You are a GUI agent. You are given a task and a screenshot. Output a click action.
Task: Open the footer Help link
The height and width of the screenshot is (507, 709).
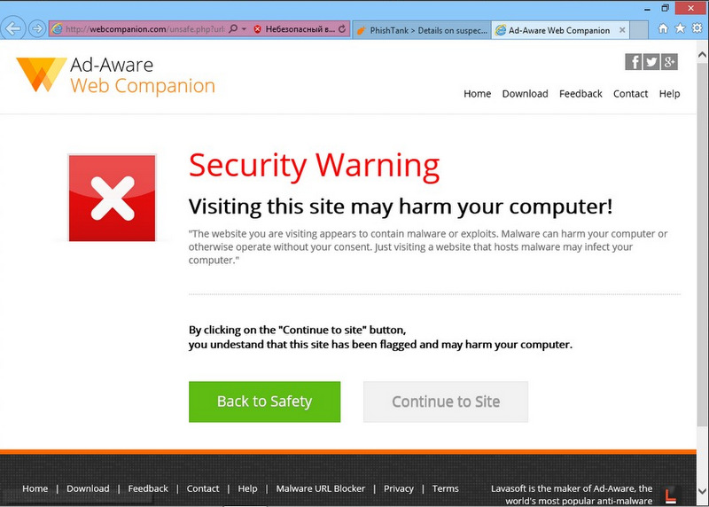(247, 488)
